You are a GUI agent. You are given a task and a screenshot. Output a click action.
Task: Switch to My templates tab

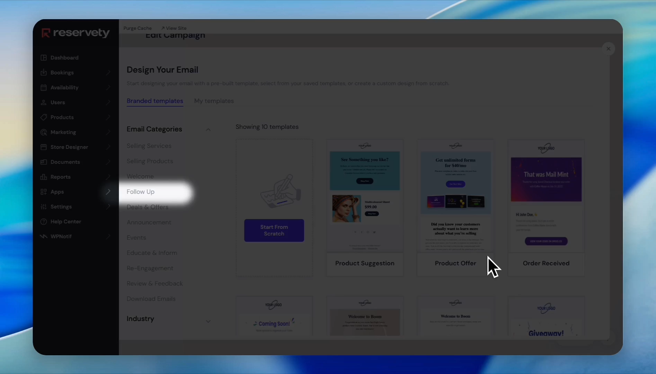pyautogui.click(x=214, y=101)
